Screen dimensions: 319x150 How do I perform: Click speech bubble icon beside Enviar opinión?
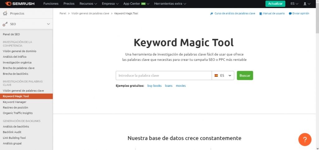tap(290, 14)
